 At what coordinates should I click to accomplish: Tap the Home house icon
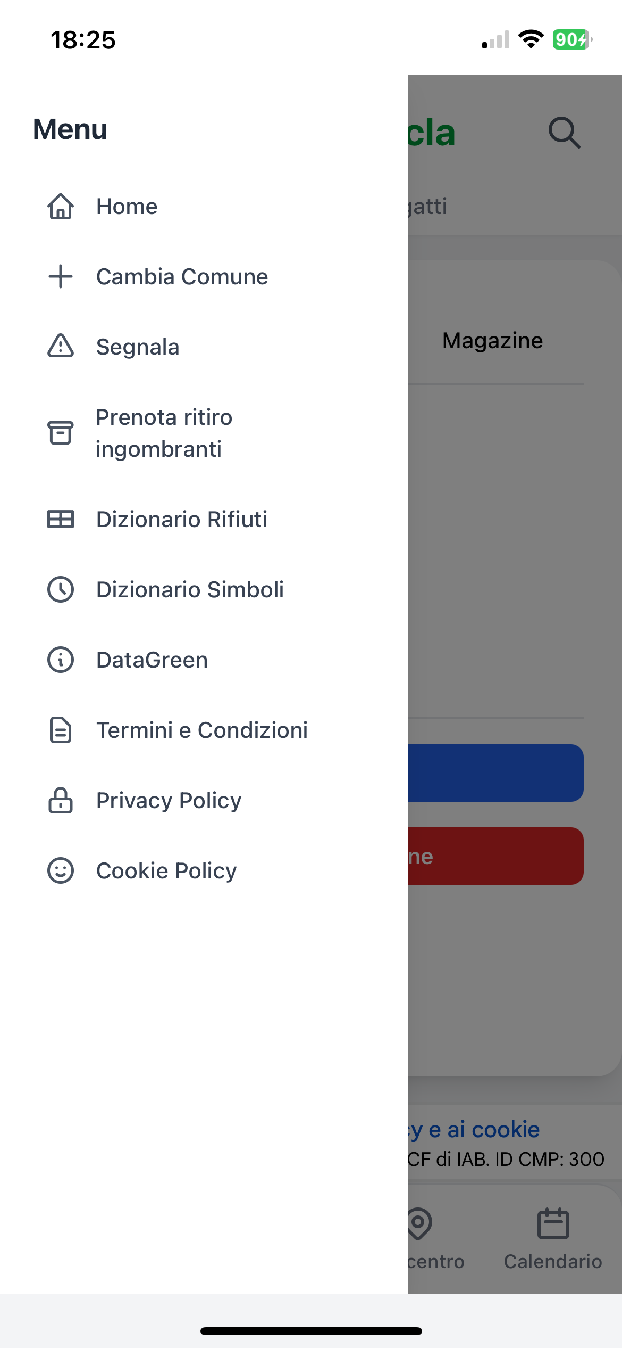tap(61, 207)
